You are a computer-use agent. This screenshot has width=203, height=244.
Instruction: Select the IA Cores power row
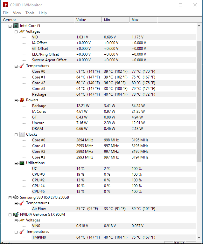pos(114,112)
